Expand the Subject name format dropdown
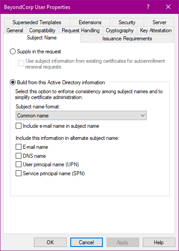Viewport: 179px width, 251px height. pyautogui.click(x=81, y=116)
